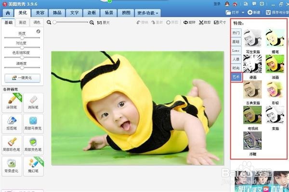Click the 1:1 原大 actual size button
This screenshot has width=289, height=192.
click(103, 23)
